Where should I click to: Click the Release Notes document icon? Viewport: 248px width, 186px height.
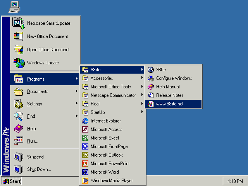[151, 95]
